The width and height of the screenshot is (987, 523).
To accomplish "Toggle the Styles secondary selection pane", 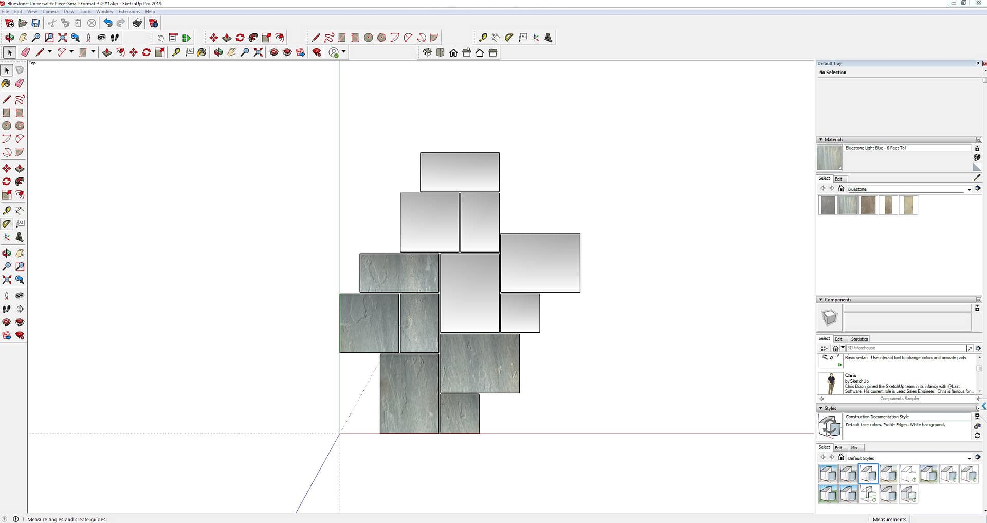I will (977, 417).
